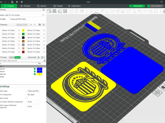Screen dimensions: 165x123
Task: Click the Save project icon
Action: pos(12,2)
